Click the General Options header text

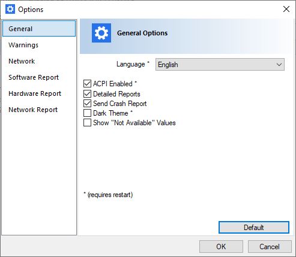pos(142,33)
